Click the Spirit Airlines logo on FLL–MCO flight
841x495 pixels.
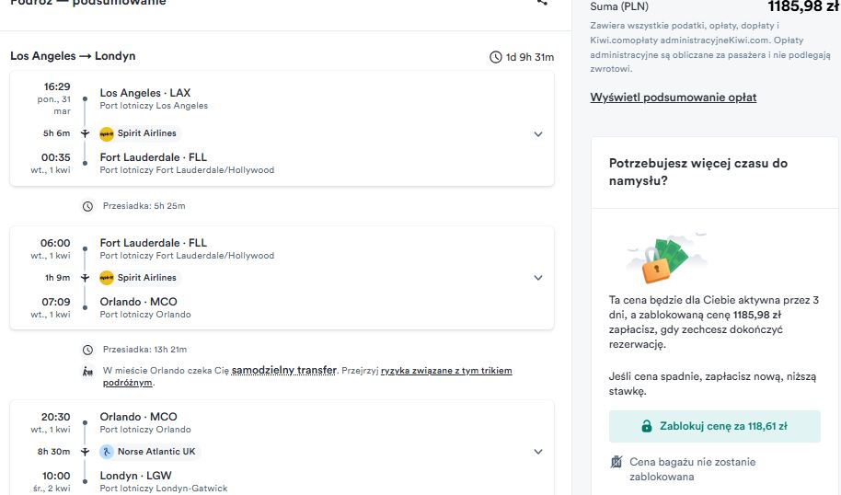[x=107, y=278]
